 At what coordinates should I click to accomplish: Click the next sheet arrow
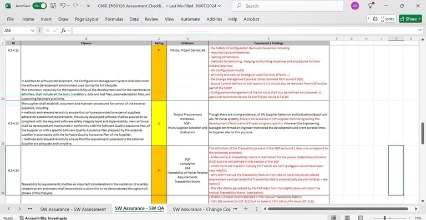[19, 209]
